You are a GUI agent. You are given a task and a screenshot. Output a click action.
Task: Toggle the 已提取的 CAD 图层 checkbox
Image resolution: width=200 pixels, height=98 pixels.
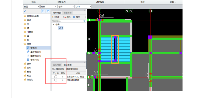[x=56, y=77]
